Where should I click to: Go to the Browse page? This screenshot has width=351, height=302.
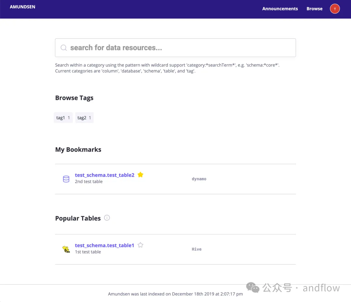pos(314,9)
